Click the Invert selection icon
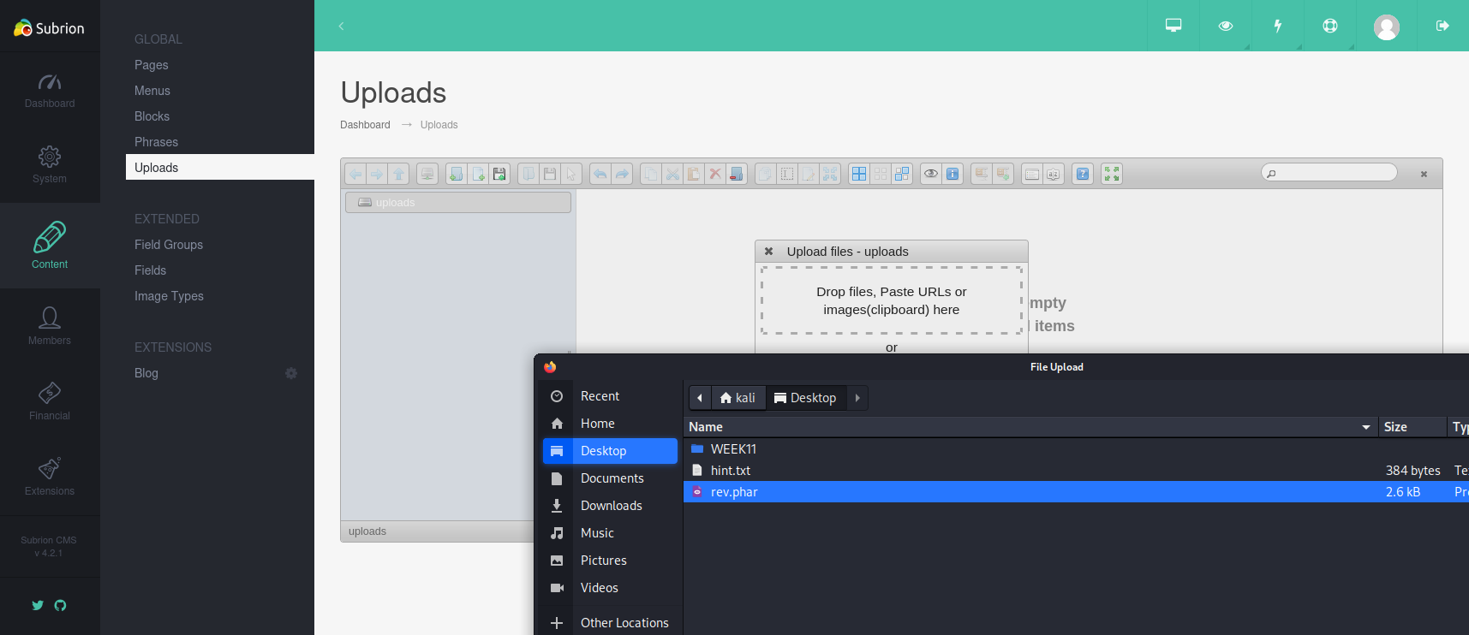 click(902, 174)
